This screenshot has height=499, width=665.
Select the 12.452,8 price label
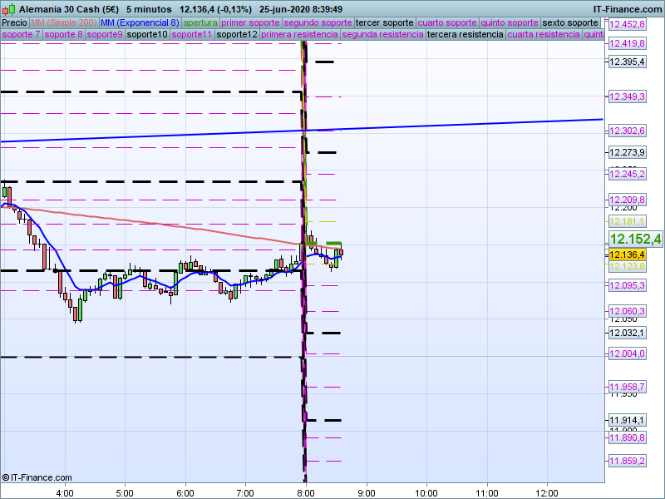[627, 24]
